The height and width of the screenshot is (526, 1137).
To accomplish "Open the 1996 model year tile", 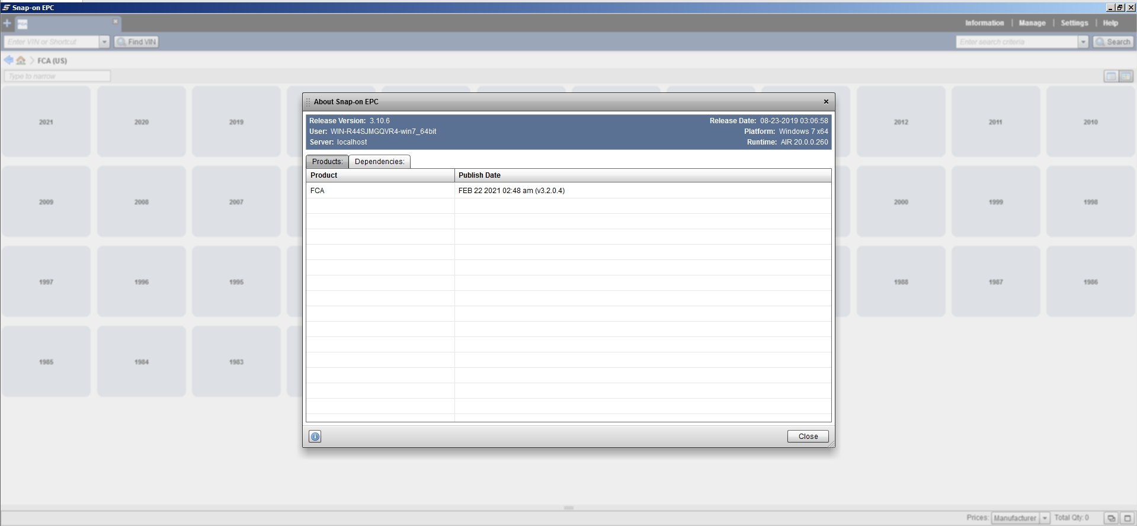I will (x=142, y=281).
